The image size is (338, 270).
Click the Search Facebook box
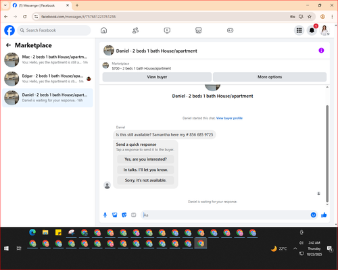click(54, 30)
